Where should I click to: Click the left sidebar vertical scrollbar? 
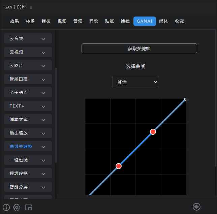56,115
